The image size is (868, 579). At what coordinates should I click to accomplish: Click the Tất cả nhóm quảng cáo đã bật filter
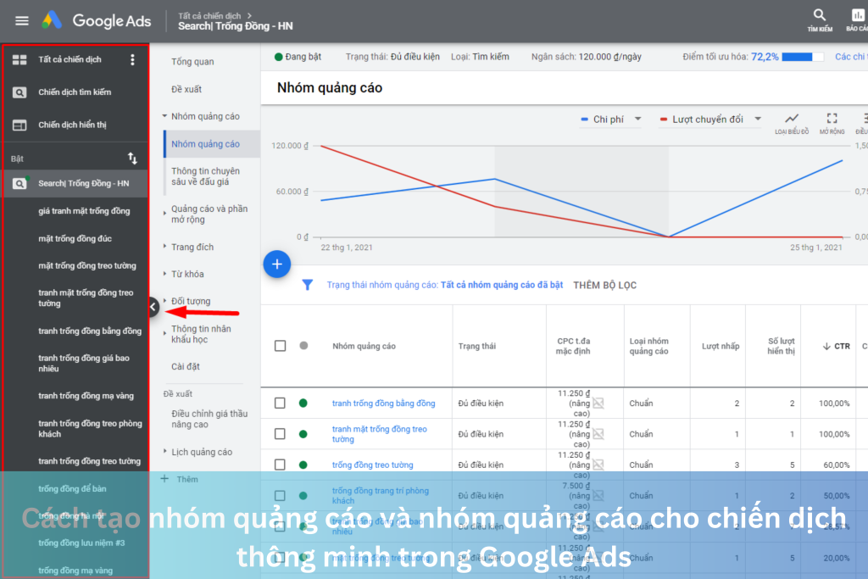tap(502, 285)
